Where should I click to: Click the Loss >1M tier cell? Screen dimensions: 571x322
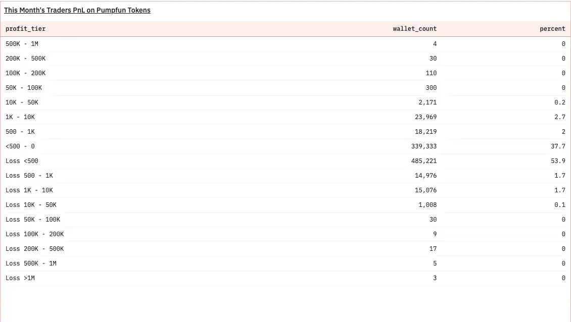click(20, 278)
